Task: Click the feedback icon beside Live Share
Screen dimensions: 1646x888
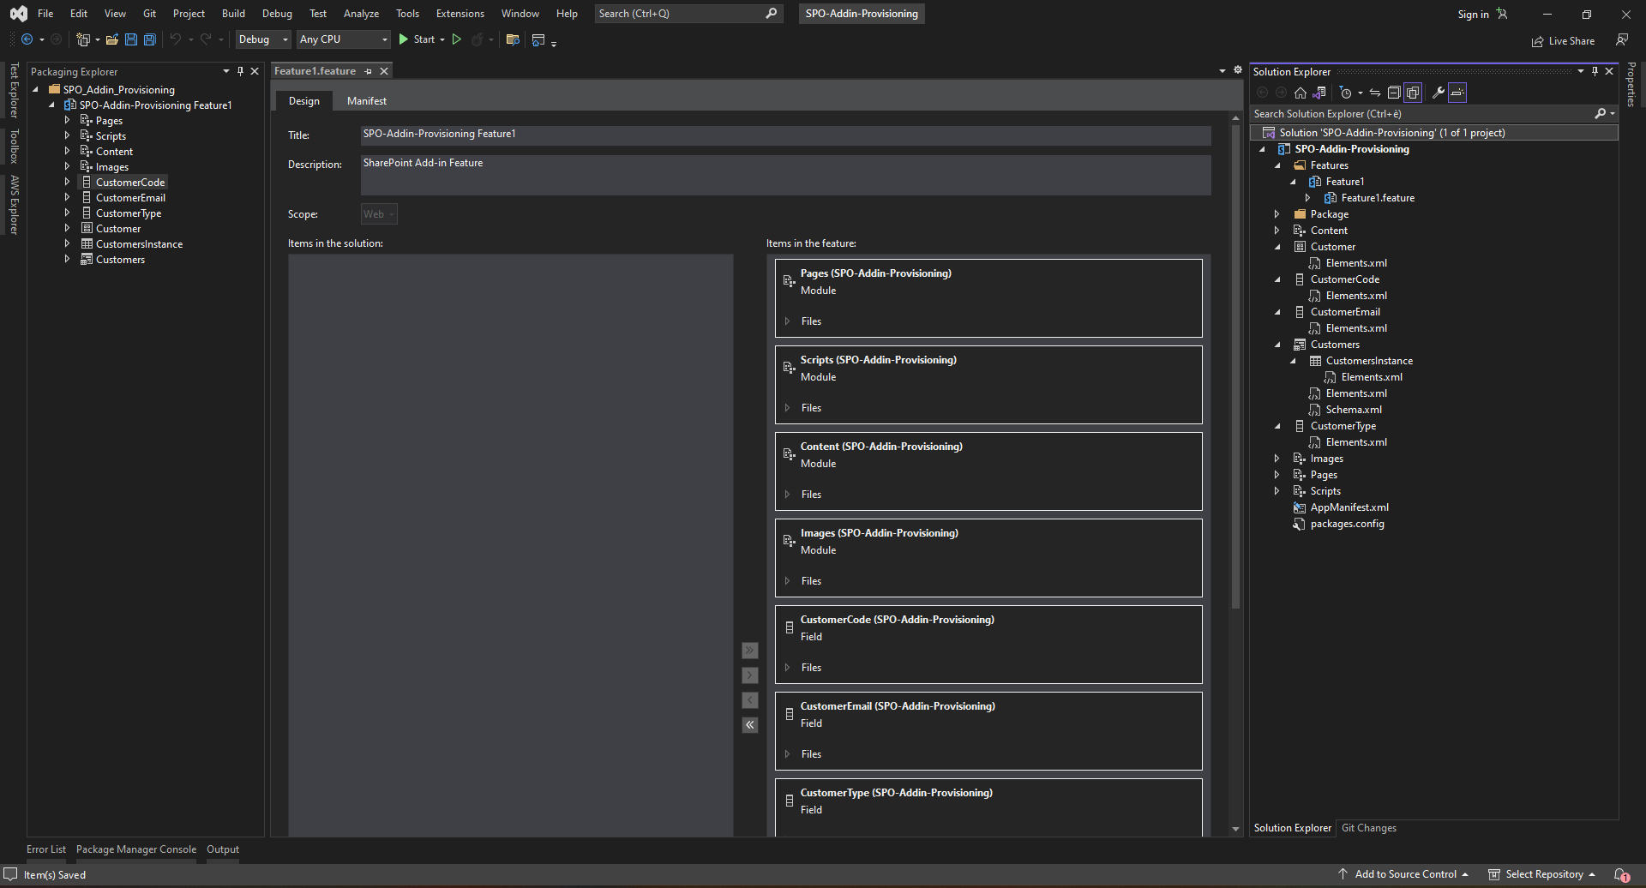Action: [1621, 40]
